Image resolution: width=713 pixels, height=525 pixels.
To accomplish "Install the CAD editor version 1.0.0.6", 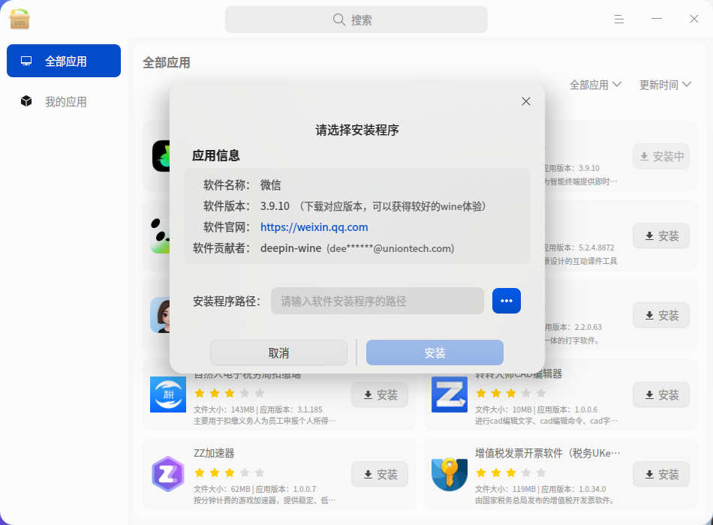I will (x=661, y=394).
